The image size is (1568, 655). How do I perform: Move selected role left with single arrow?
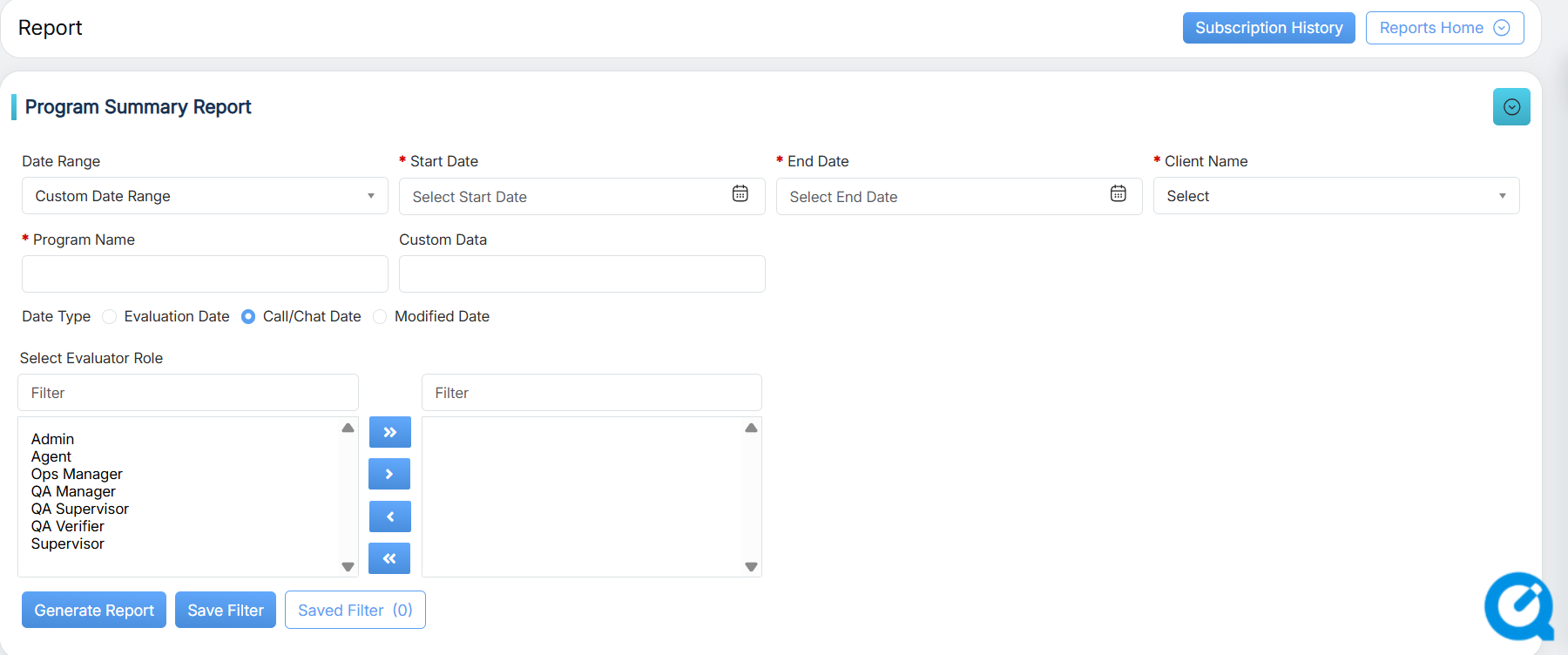tap(389, 517)
